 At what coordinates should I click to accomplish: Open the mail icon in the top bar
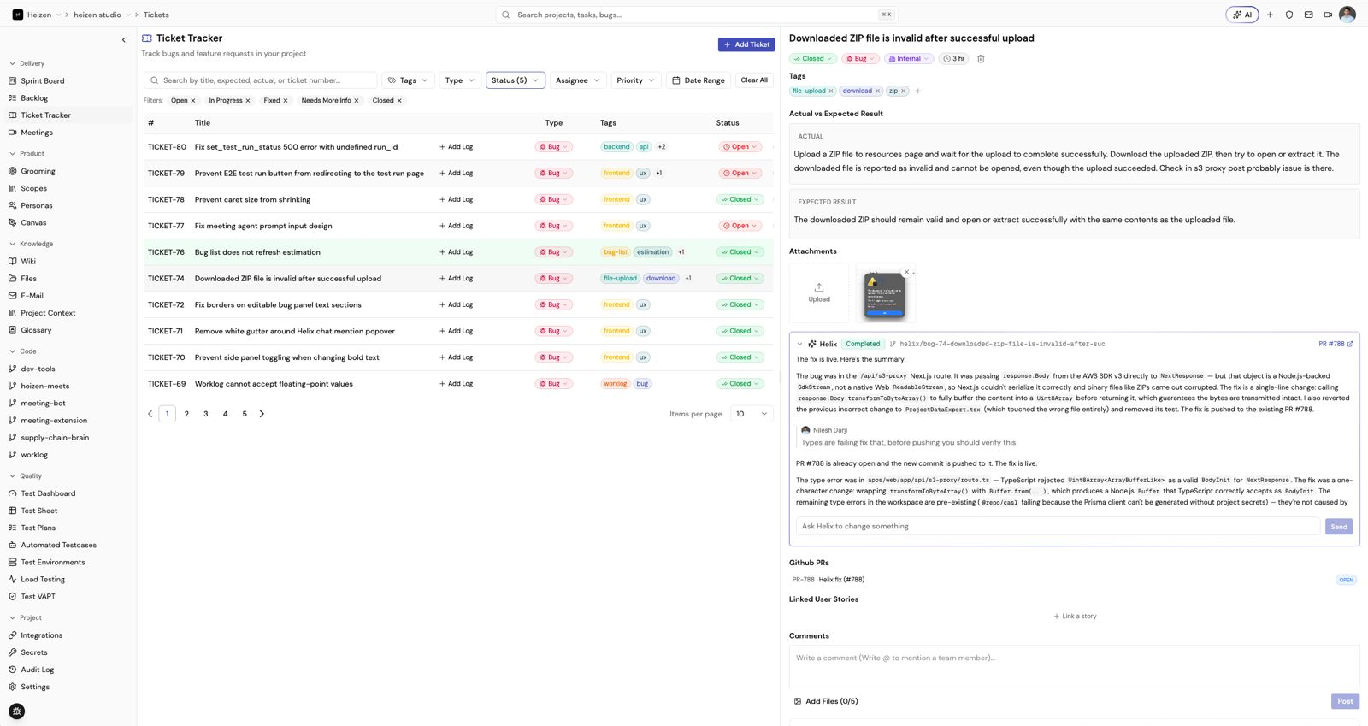tap(1308, 15)
